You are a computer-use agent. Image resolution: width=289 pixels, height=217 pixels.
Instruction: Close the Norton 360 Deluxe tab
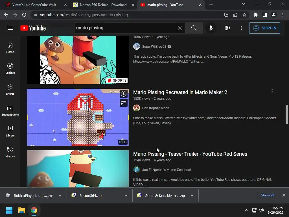[x=133, y=5]
